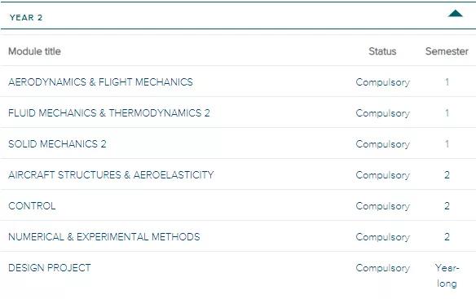Open Aircraft Structures & Aeroelasticity module
476x299 pixels.
click(111, 175)
